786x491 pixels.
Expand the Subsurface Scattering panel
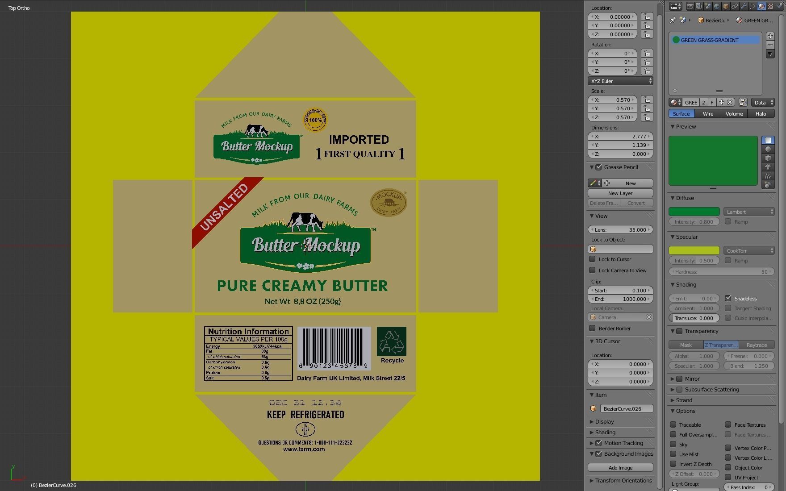(673, 389)
